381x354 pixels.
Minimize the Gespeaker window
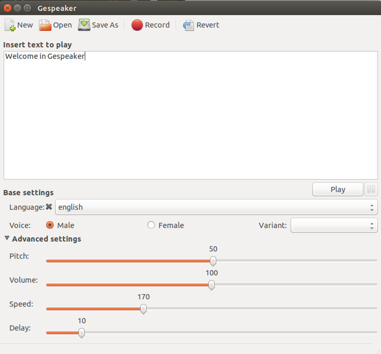[17, 8]
